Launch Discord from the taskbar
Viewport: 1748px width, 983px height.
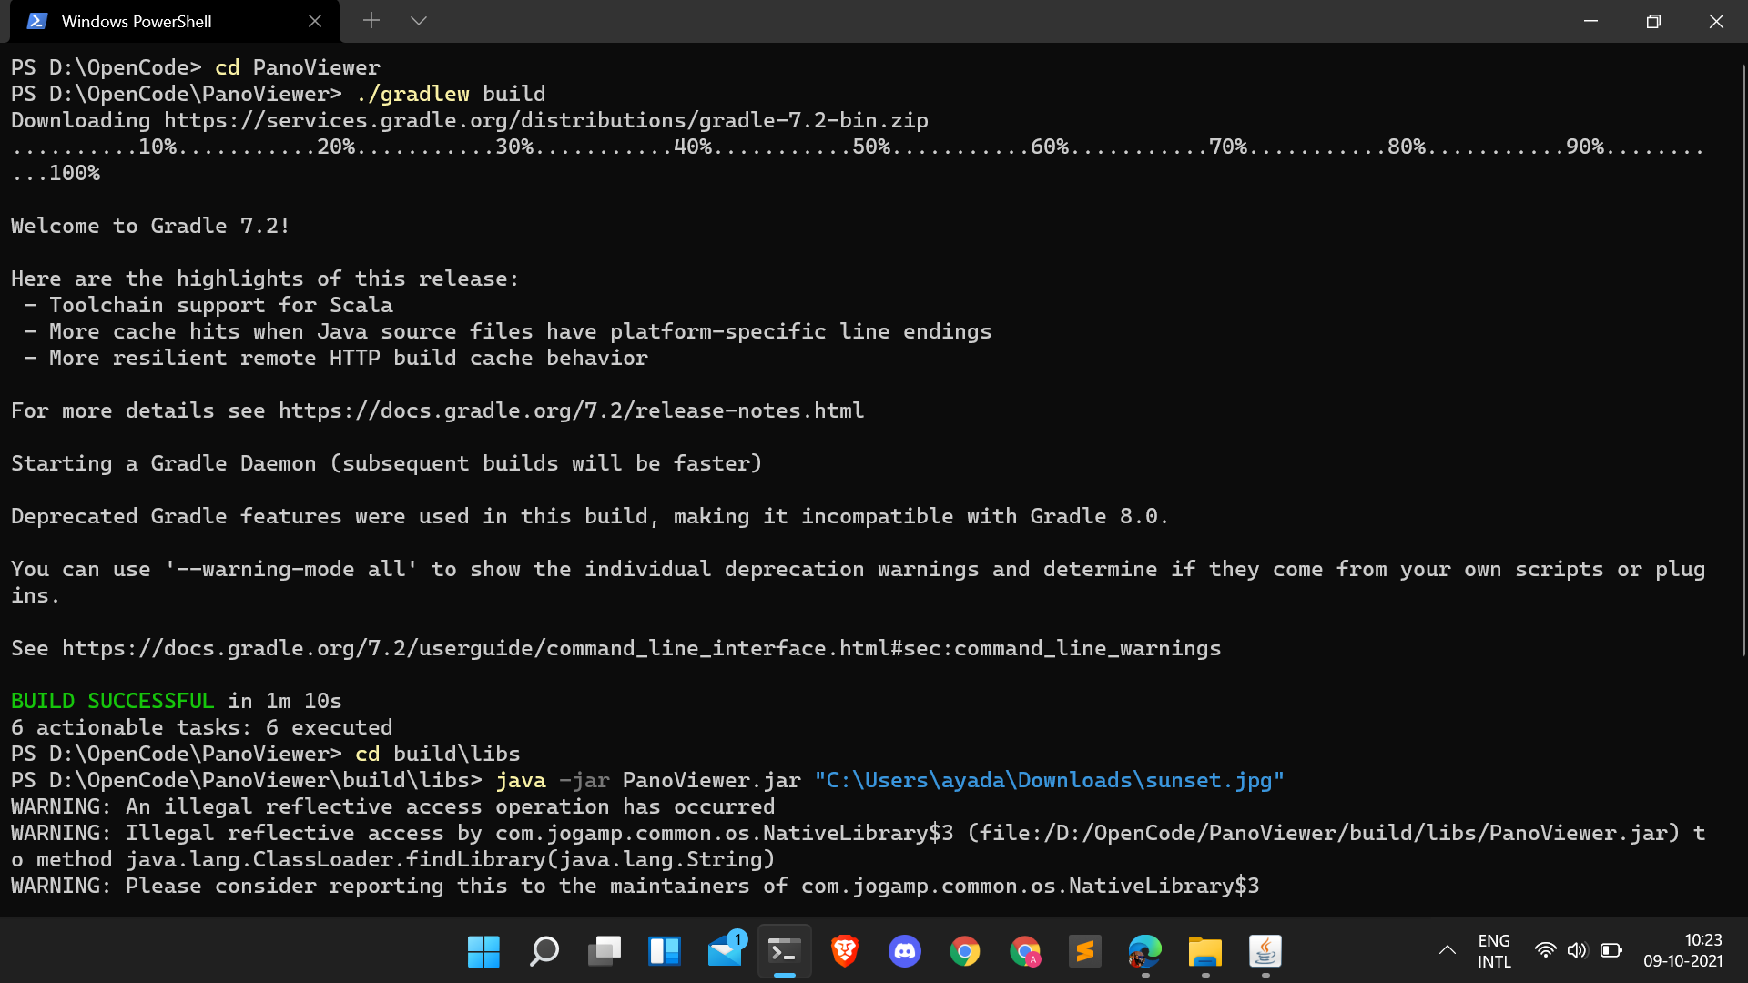[x=905, y=951]
